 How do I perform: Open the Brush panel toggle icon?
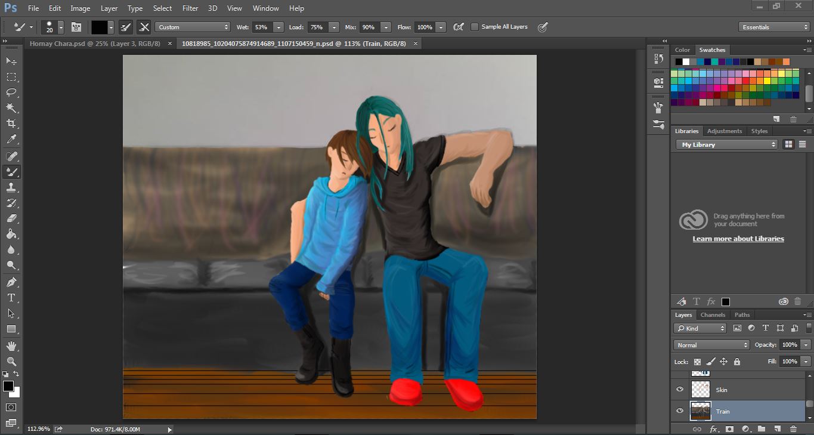[76, 27]
